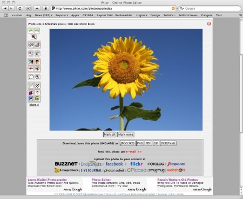This screenshot has width=243, height=199.
Task: Select the red crosshair tool icon
Action: pyautogui.click(x=31, y=69)
